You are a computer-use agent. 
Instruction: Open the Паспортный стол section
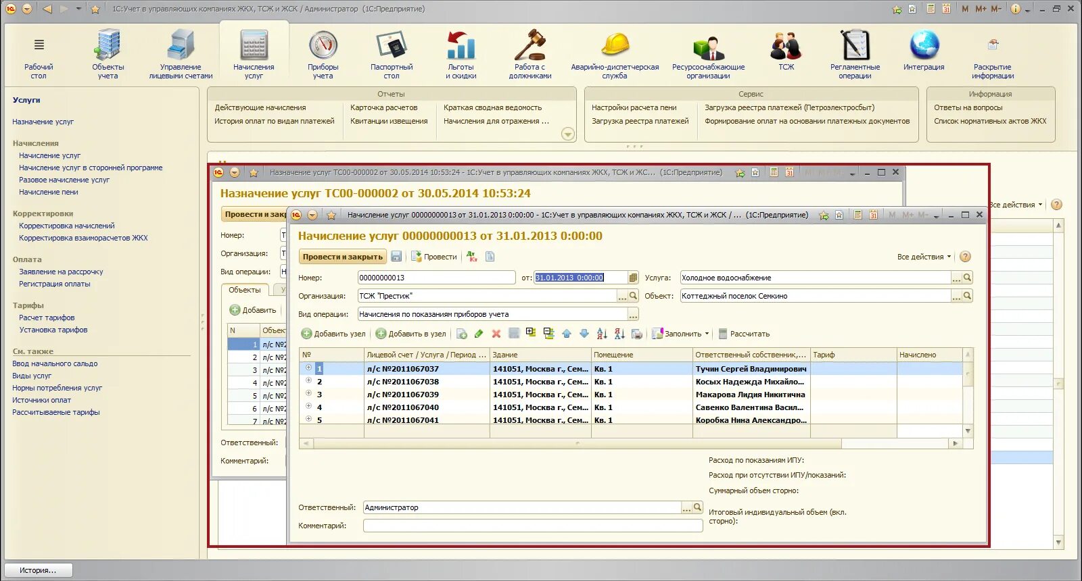pos(392,54)
